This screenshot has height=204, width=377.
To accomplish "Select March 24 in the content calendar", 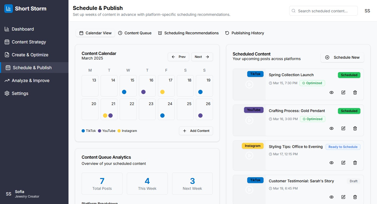I will tap(166, 109).
